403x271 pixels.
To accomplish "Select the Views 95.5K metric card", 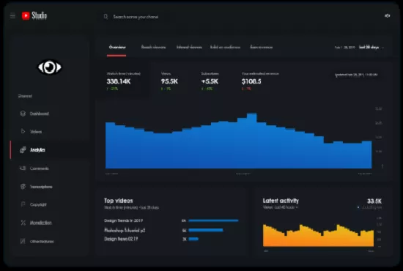I will (x=169, y=81).
